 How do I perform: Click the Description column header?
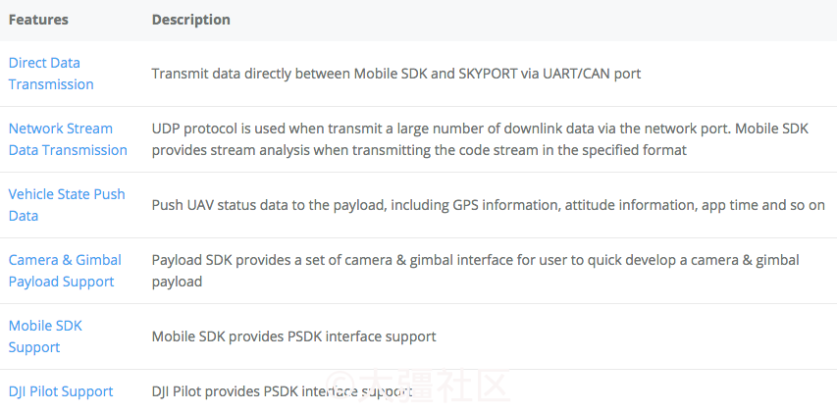(191, 20)
